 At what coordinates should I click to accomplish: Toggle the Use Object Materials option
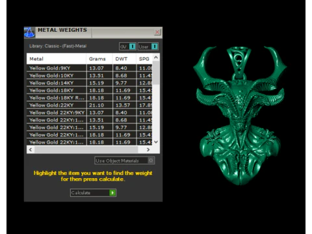tap(125, 161)
